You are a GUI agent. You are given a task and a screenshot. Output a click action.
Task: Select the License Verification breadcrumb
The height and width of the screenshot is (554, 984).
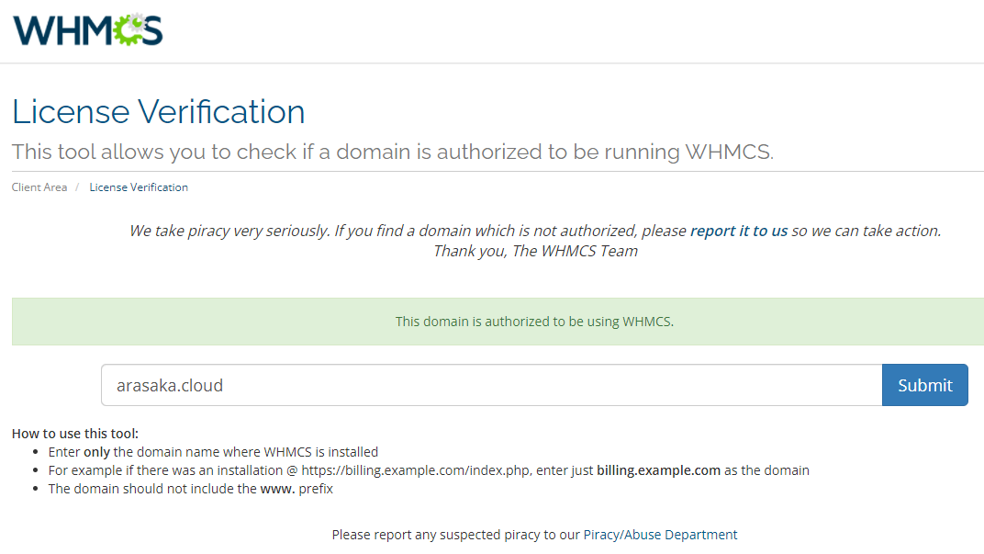click(139, 187)
